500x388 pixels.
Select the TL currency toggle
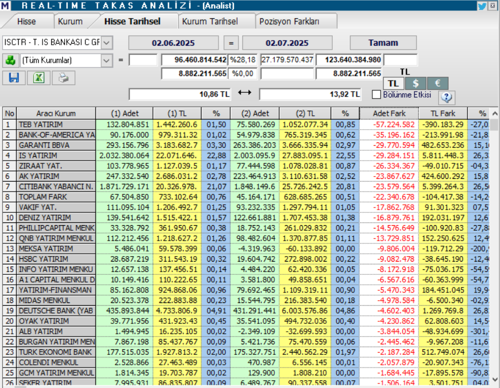click(x=393, y=83)
